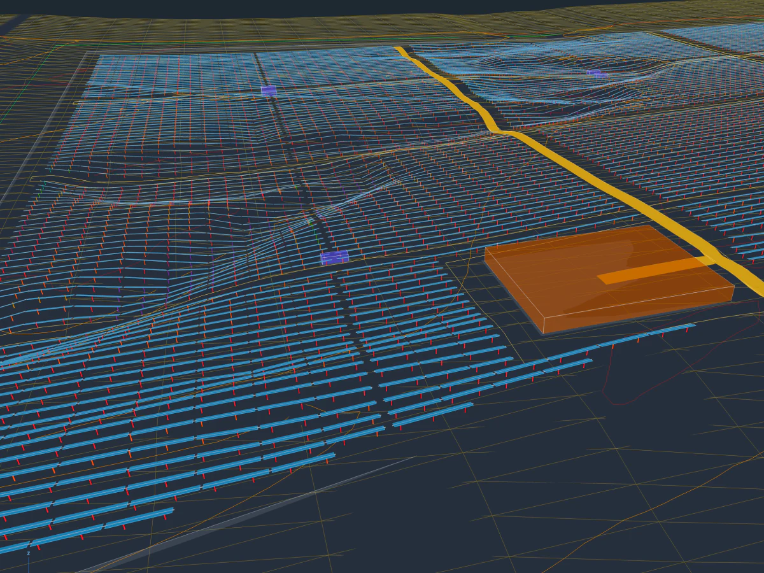Image resolution: width=764 pixels, height=573 pixels.
Task: Select the small purple box right of the road
Action: point(595,73)
